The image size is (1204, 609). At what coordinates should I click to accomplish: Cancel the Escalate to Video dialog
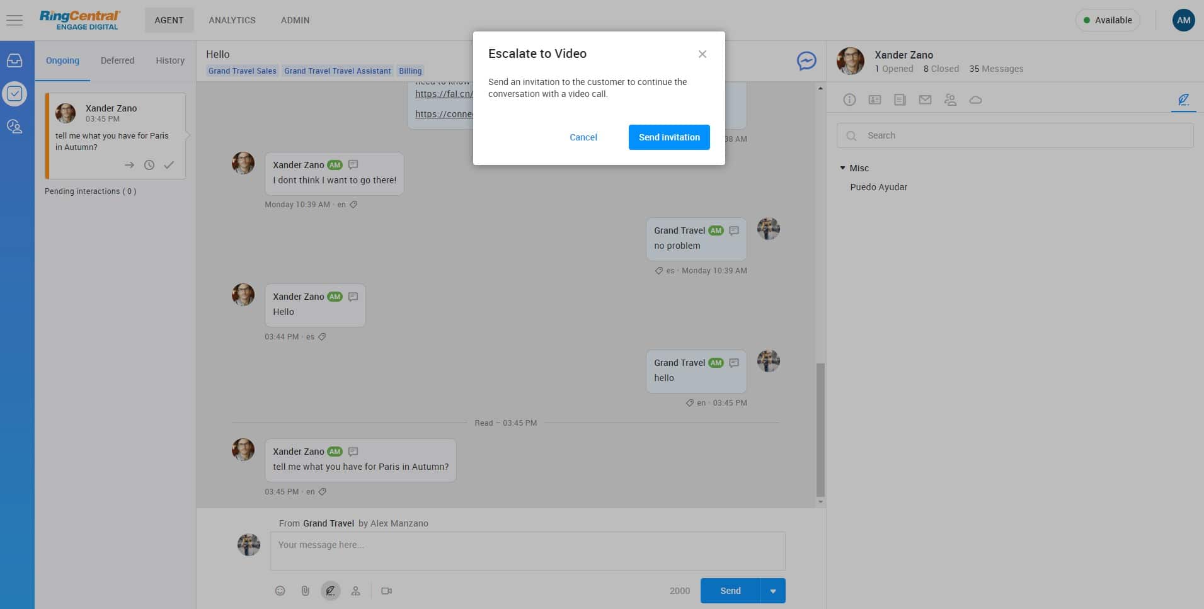coord(583,137)
